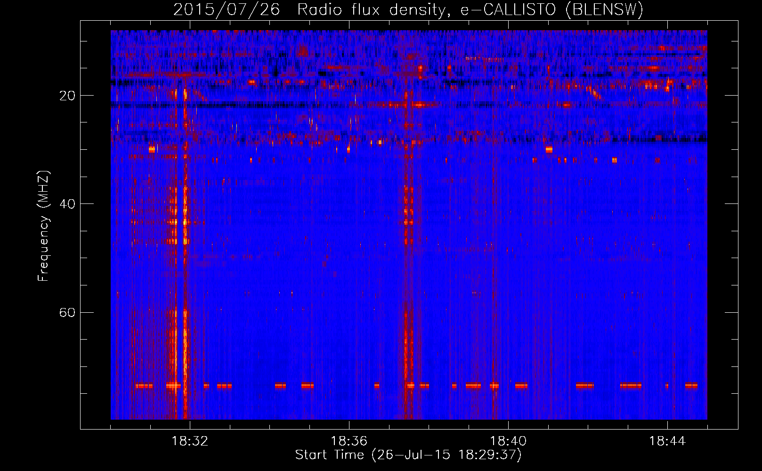Click the 60 MHz frequency tick label
This screenshot has width=762, height=471.
pyautogui.click(x=67, y=312)
